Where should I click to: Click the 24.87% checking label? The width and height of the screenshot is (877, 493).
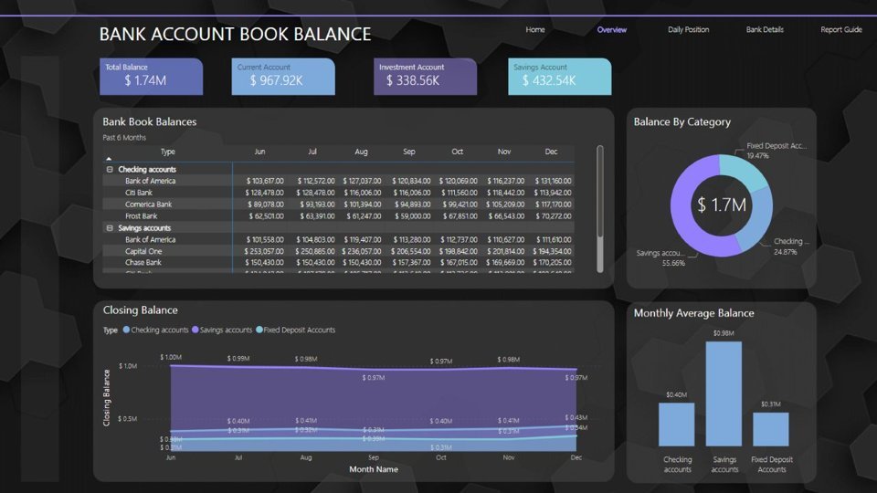(786, 252)
